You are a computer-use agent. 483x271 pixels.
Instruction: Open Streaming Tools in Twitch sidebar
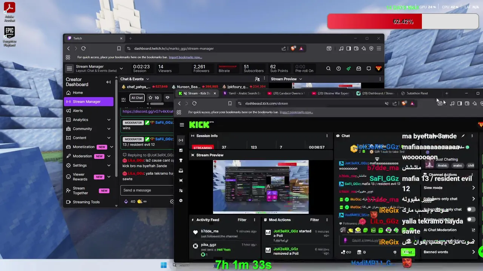pyautogui.click(x=89, y=202)
